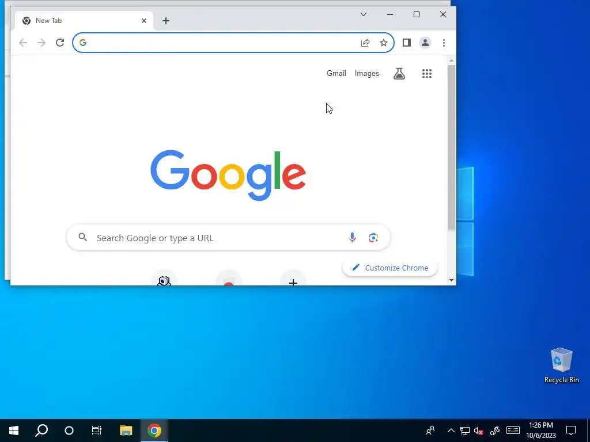The width and height of the screenshot is (590, 442).
Task: Open network status tray icon
Action: (465, 430)
